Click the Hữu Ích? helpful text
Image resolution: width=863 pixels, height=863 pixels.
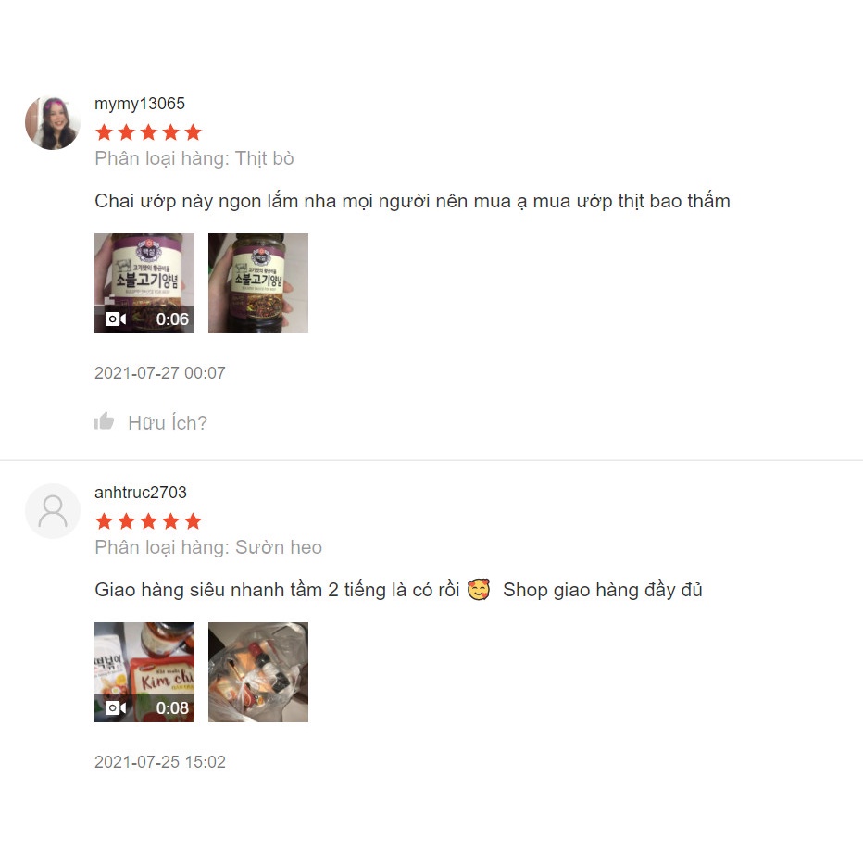pyautogui.click(x=168, y=422)
